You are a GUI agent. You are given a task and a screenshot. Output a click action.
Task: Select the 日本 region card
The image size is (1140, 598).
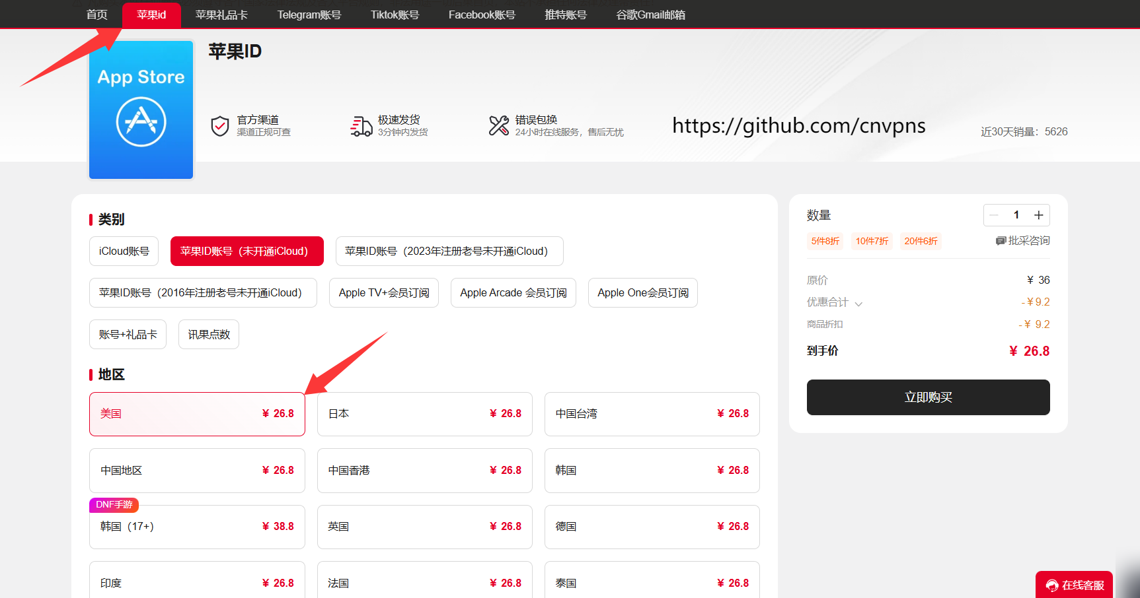[x=425, y=414]
